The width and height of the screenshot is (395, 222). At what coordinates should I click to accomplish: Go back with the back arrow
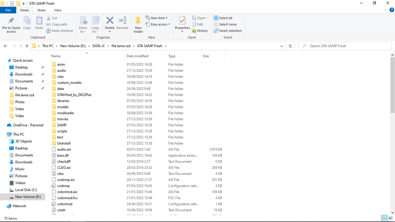6,46
